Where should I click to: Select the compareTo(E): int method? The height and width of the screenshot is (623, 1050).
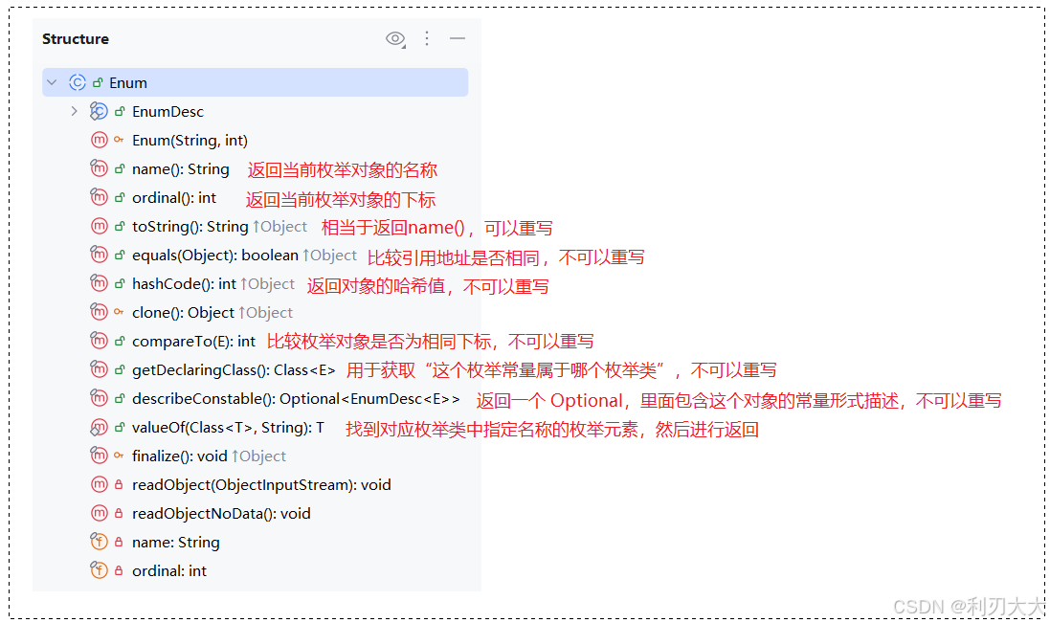click(x=193, y=342)
